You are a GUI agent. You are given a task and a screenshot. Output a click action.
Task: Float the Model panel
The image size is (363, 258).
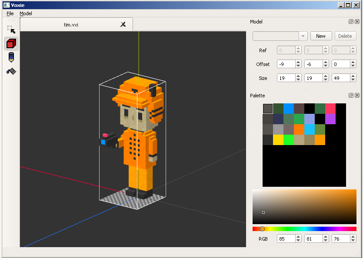(x=351, y=22)
